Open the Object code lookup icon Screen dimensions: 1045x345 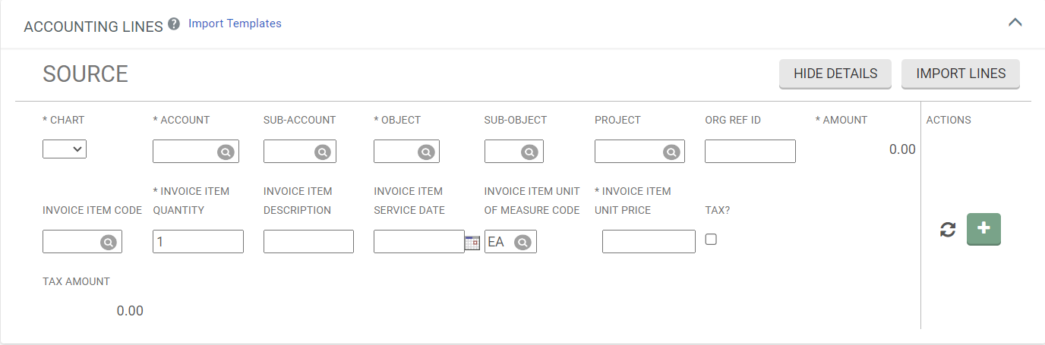[427, 152]
